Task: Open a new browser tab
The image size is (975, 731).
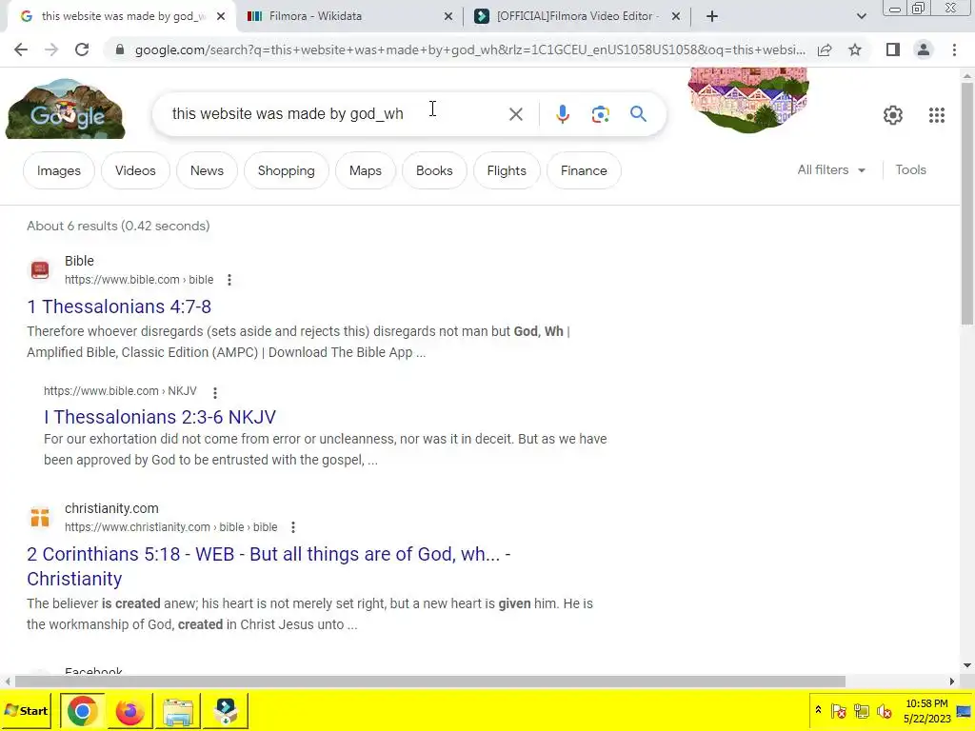Action: coord(712,16)
